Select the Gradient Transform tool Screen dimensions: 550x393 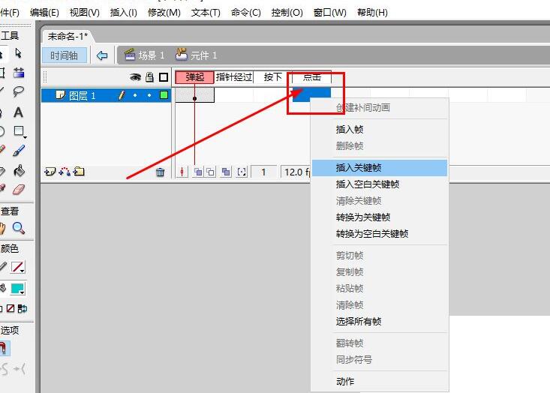(18, 73)
